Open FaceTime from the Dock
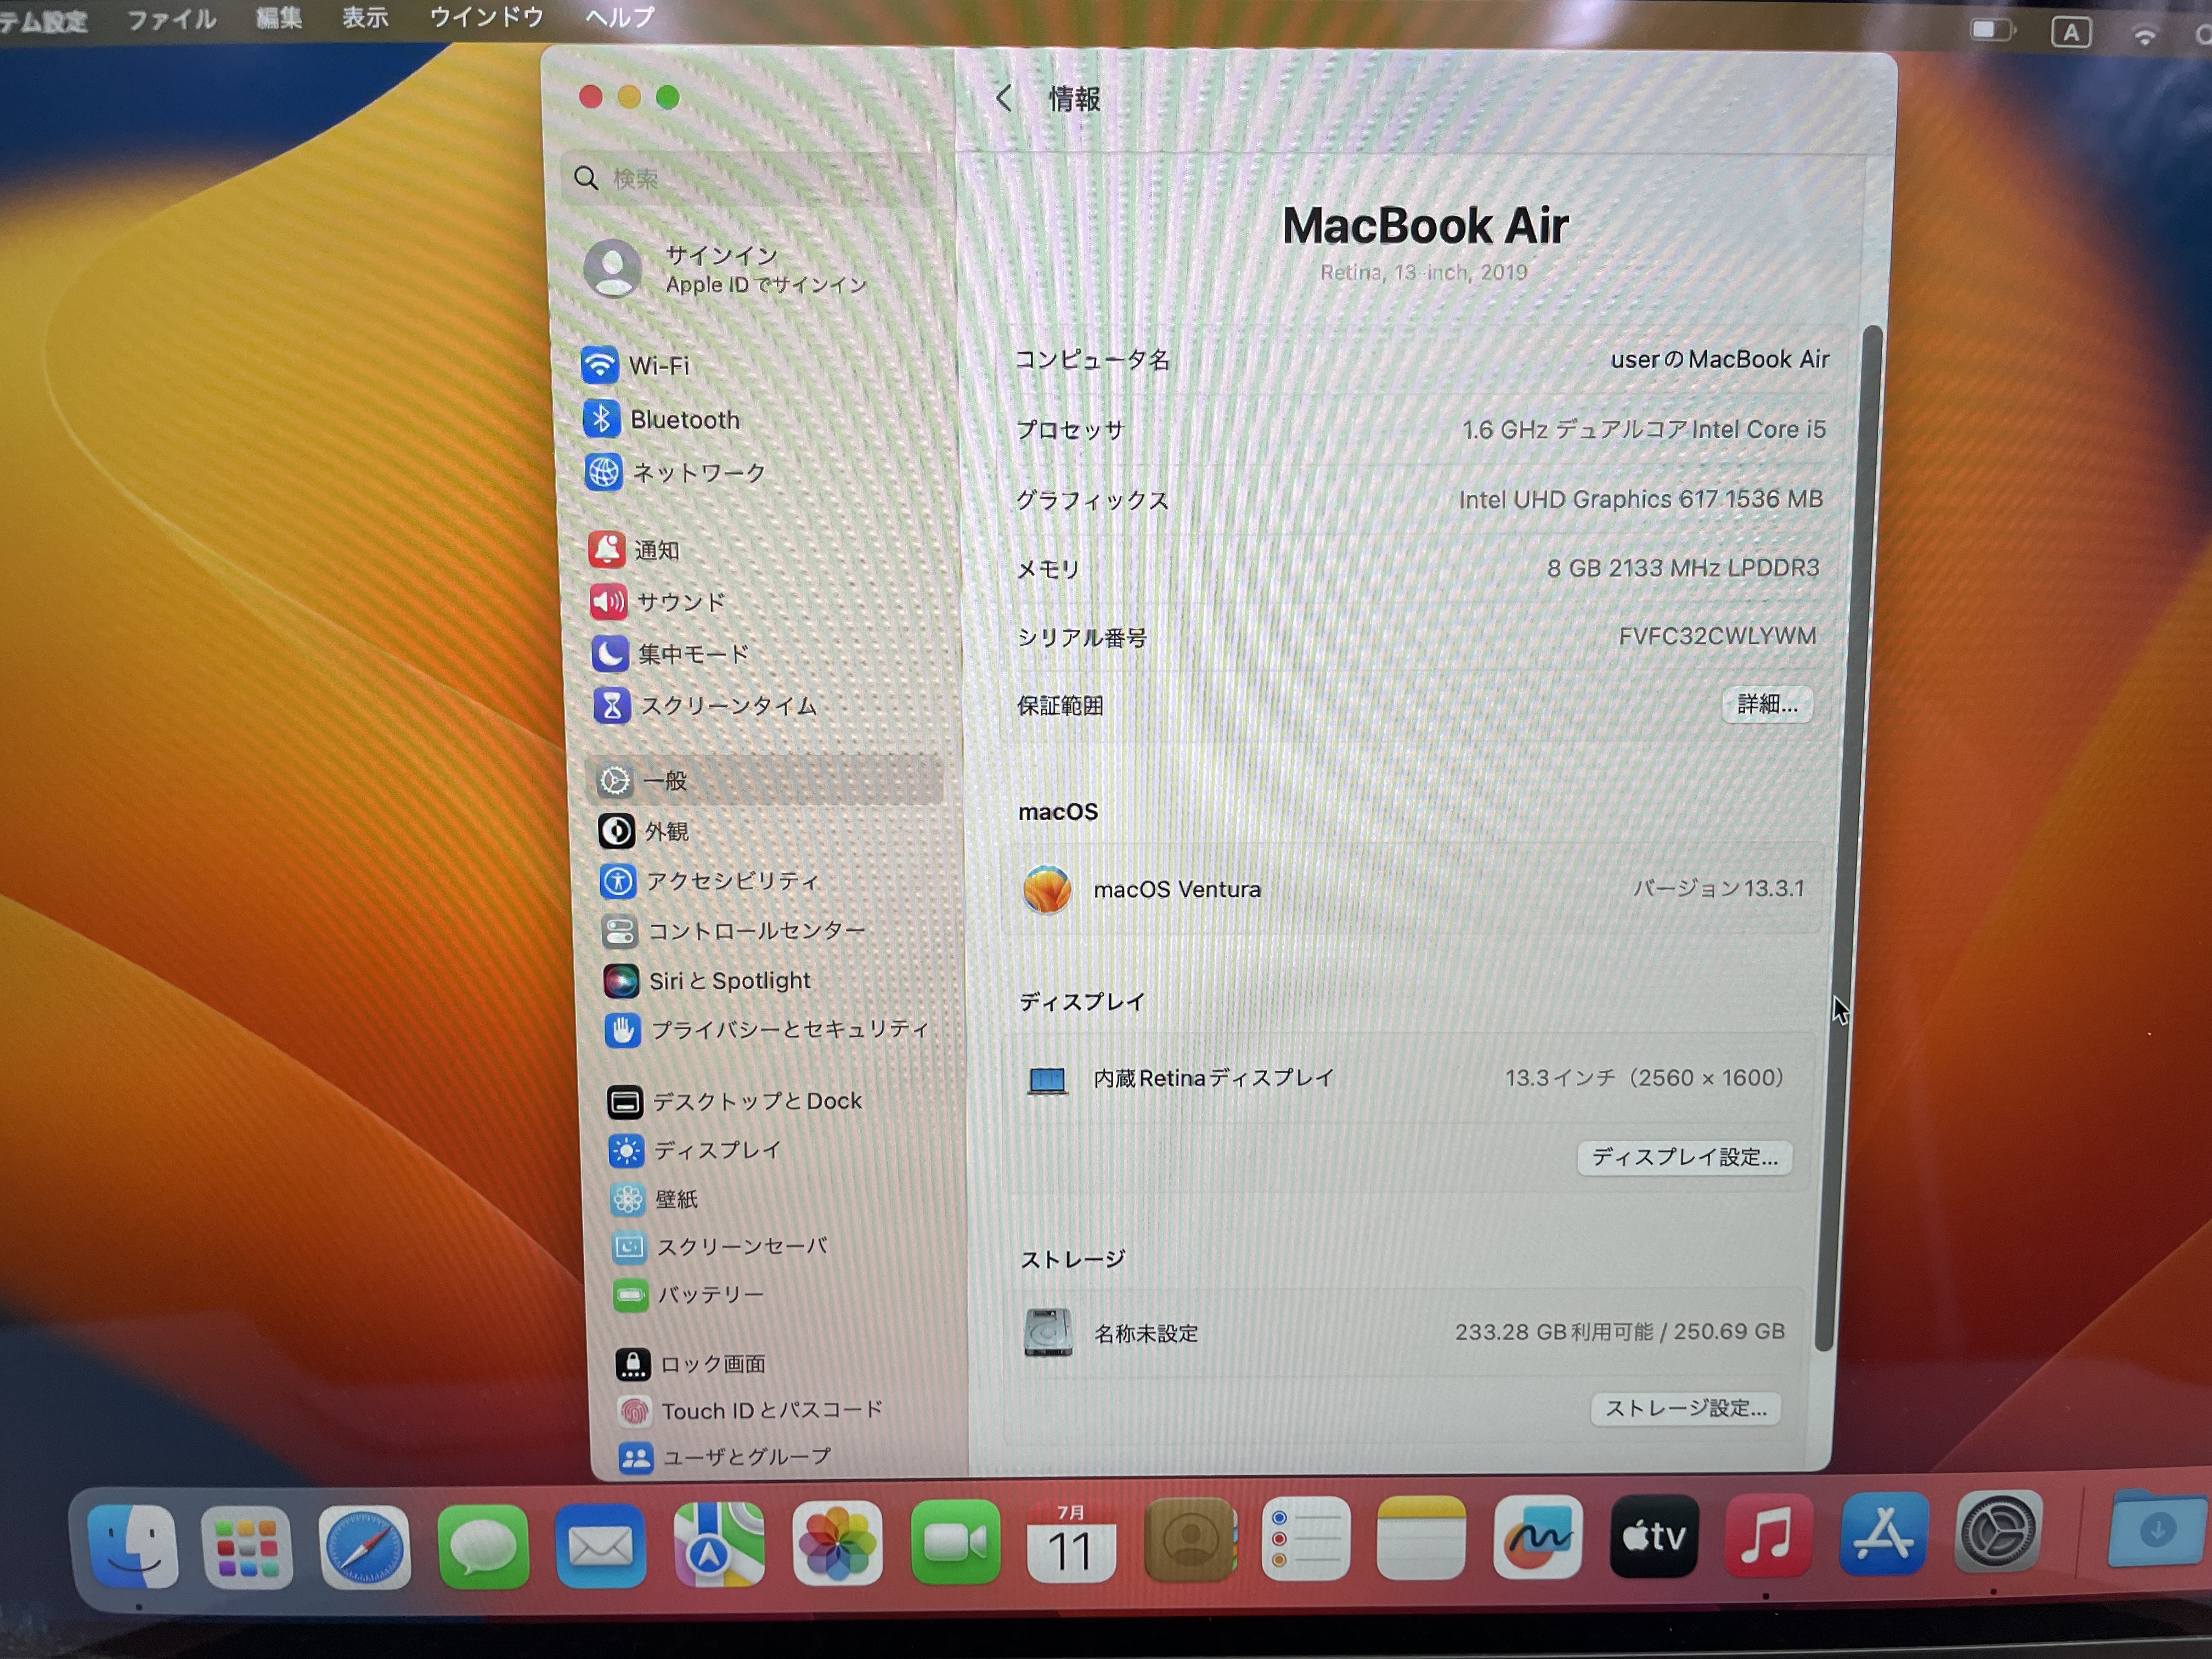The width and height of the screenshot is (2212, 1659). (955, 1542)
